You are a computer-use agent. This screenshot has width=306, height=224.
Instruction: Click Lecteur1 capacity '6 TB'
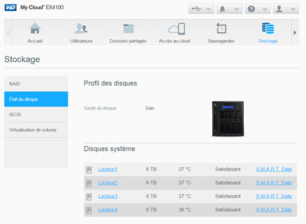(151, 170)
